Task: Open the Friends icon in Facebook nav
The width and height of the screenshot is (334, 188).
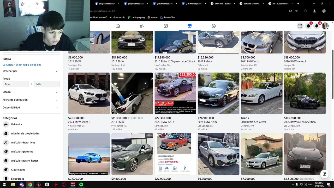Action: pyautogui.click(x=142, y=26)
